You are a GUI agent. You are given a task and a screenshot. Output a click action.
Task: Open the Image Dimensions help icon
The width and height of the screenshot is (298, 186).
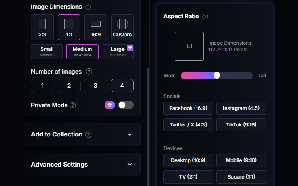88,7
